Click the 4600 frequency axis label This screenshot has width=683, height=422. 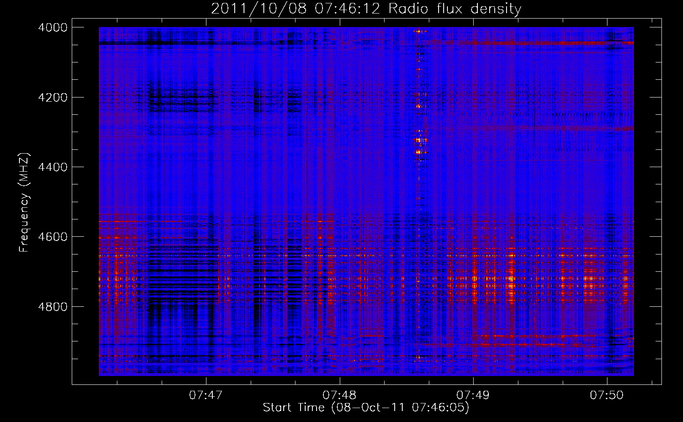[x=53, y=237]
